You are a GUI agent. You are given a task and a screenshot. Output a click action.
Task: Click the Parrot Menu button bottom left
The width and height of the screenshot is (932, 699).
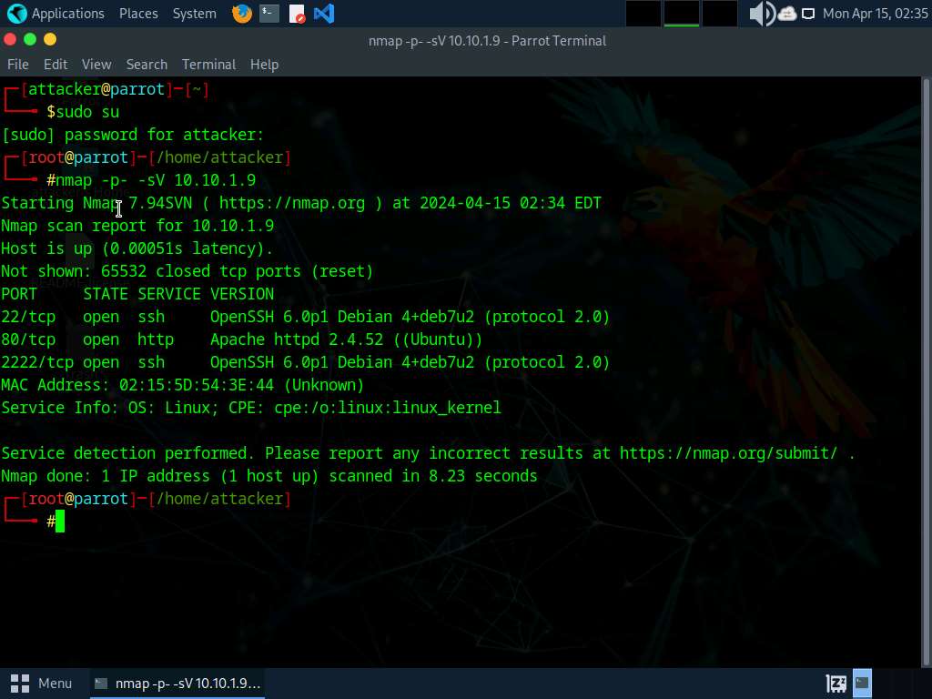point(43,683)
